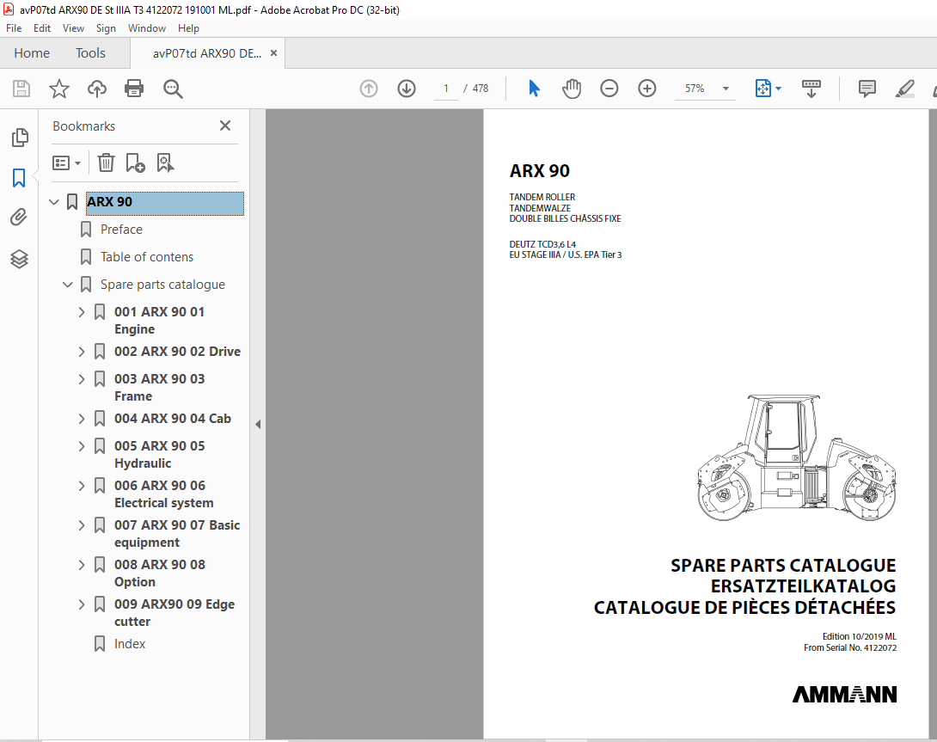Viewport: 937px width, 742px height.
Task: Select the Highlight pen tool
Action: pyautogui.click(x=904, y=89)
